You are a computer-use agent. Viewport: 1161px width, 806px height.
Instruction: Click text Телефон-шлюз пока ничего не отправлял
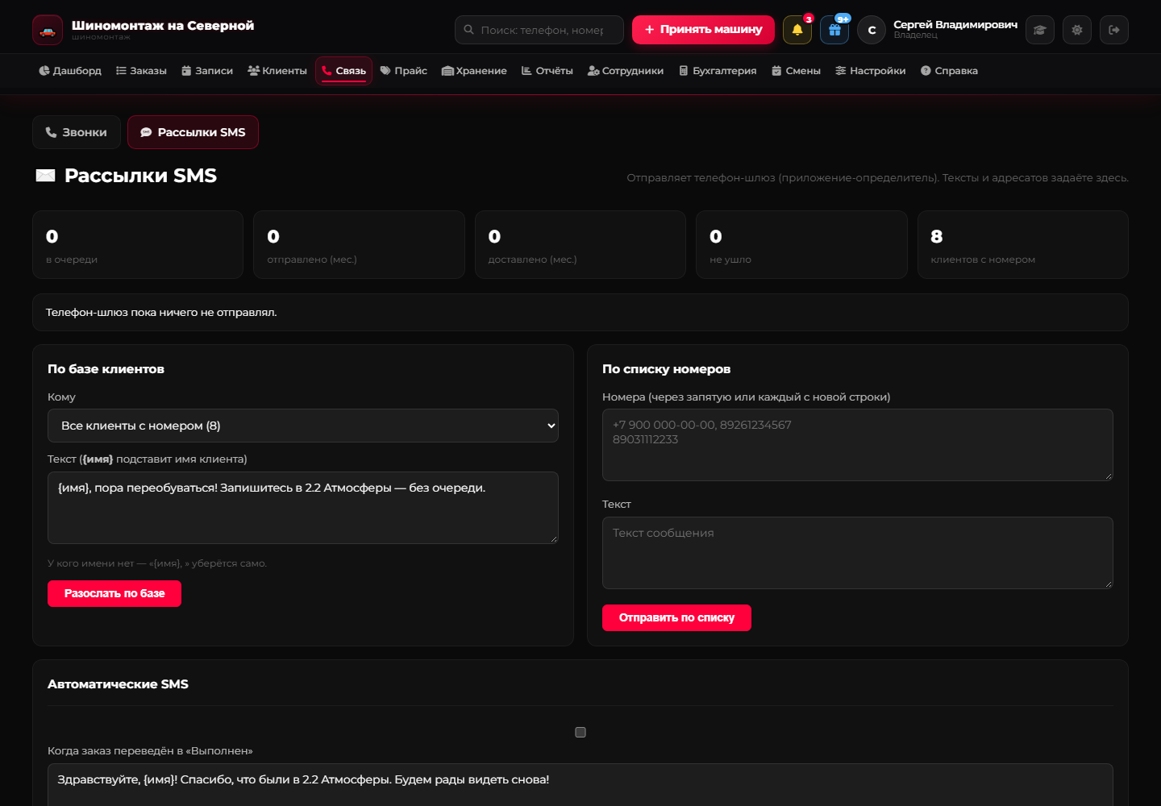pos(161,313)
